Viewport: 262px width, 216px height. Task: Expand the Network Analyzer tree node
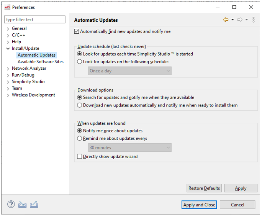[8, 69]
